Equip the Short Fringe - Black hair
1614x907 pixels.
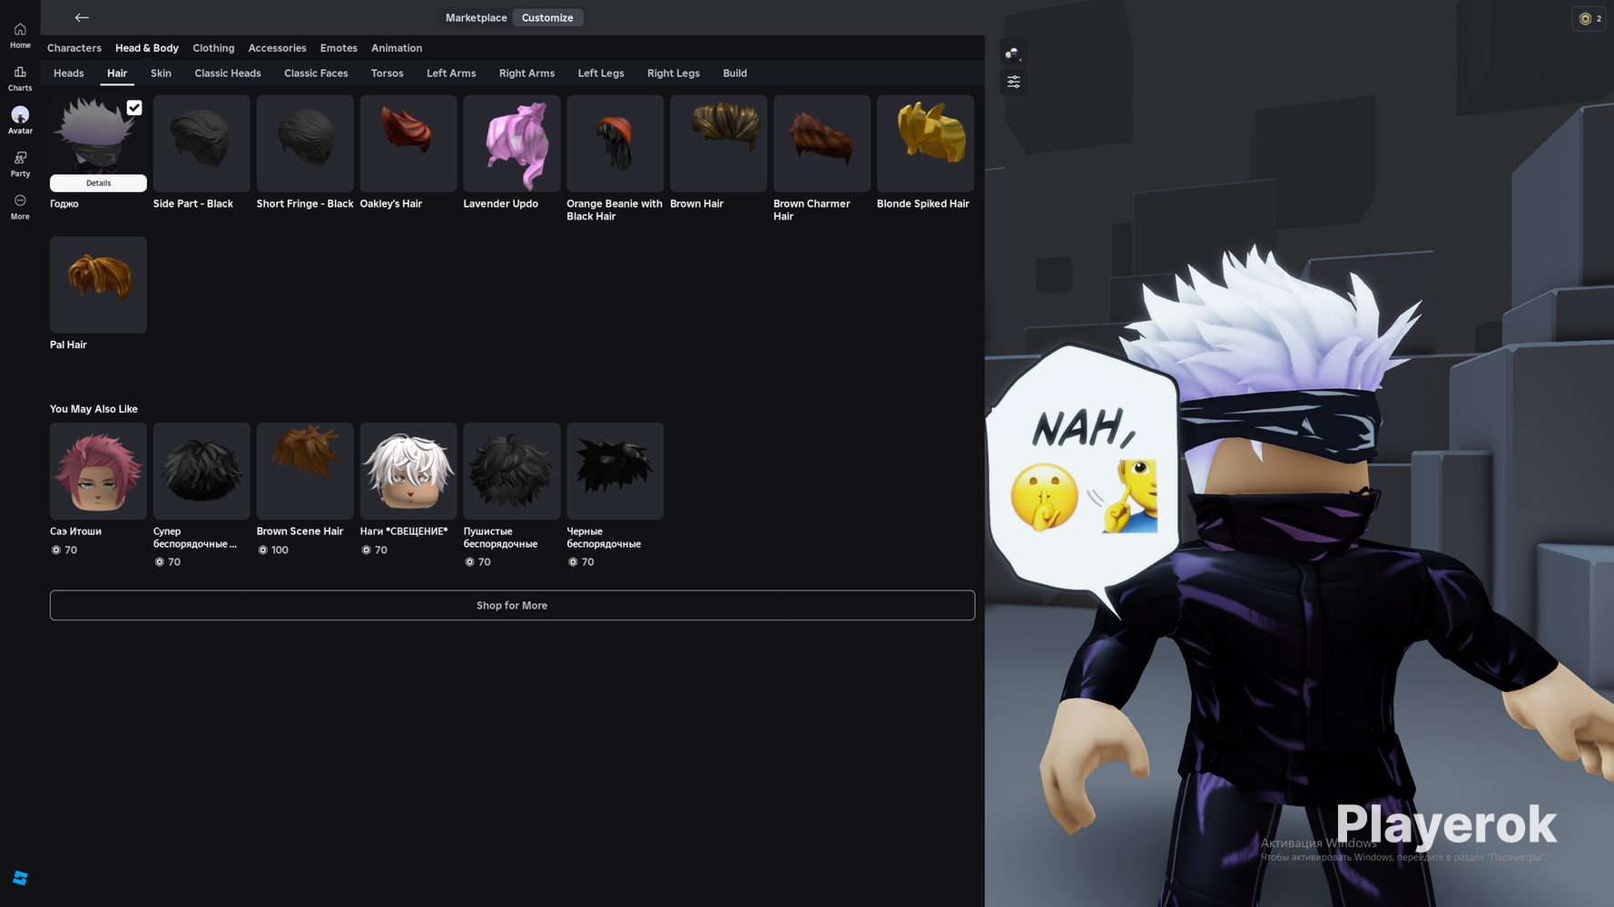(305, 143)
